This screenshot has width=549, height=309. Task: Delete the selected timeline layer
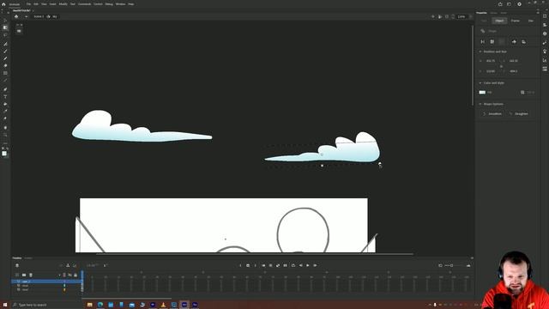click(31, 275)
